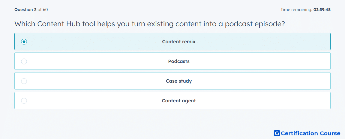The image size is (345, 139).
Task: Pick the Case study radio button
Action: [x=24, y=81]
